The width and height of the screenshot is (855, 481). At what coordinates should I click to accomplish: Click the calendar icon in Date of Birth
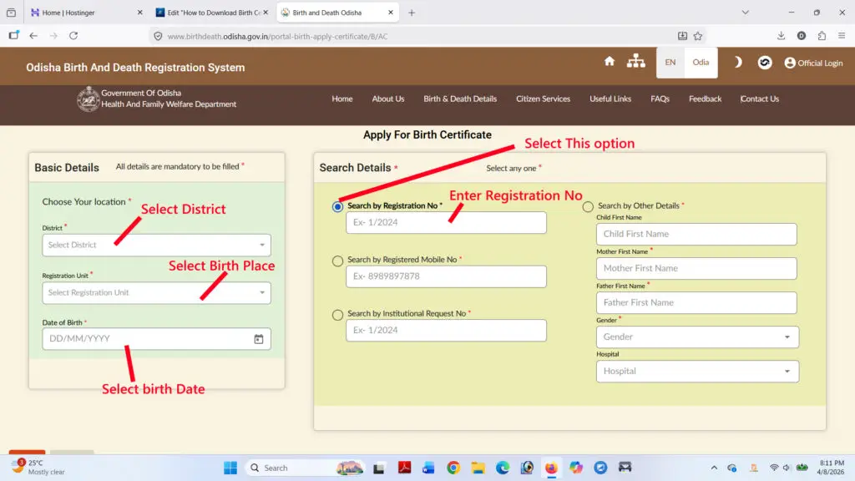(x=258, y=339)
